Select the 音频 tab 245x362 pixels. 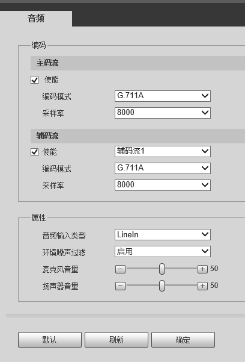[36, 19]
